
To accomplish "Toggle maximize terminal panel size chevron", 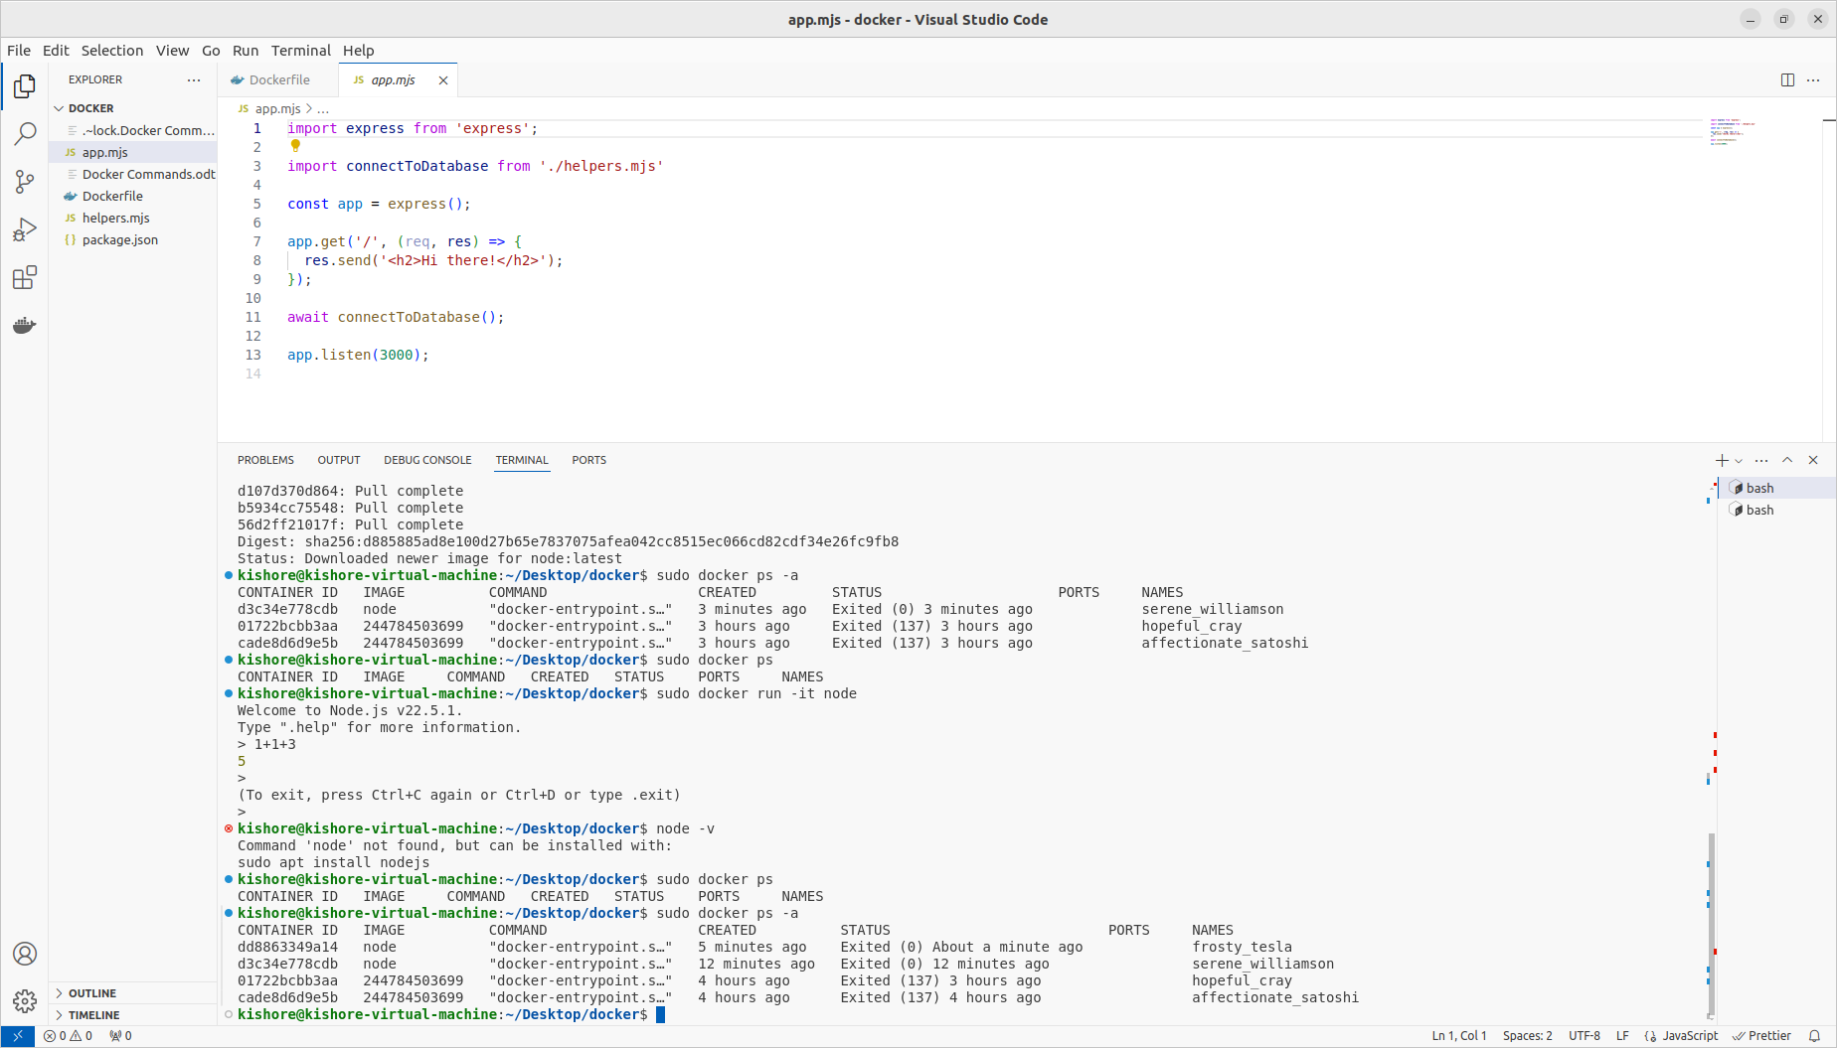I will (1787, 460).
